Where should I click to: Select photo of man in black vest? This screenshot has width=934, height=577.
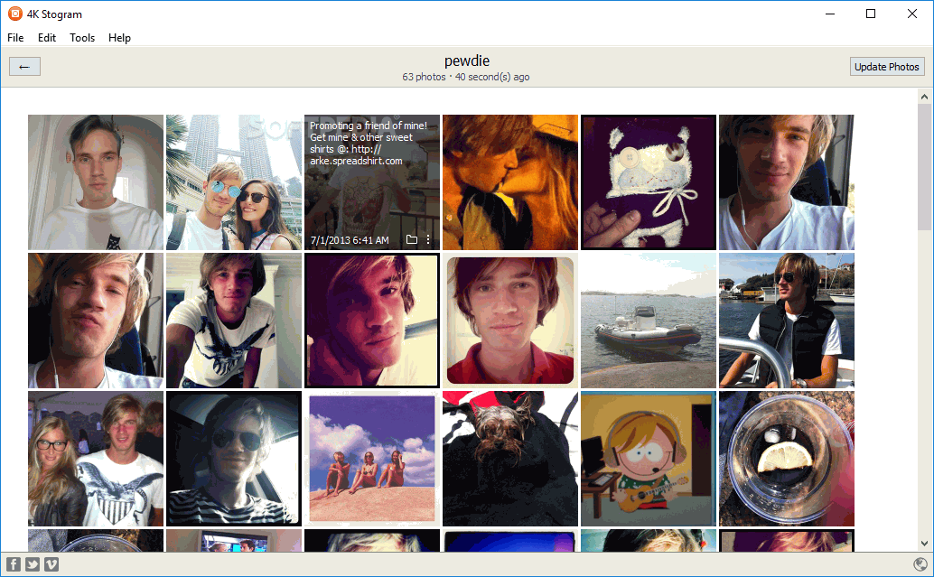tap(786, 321)
